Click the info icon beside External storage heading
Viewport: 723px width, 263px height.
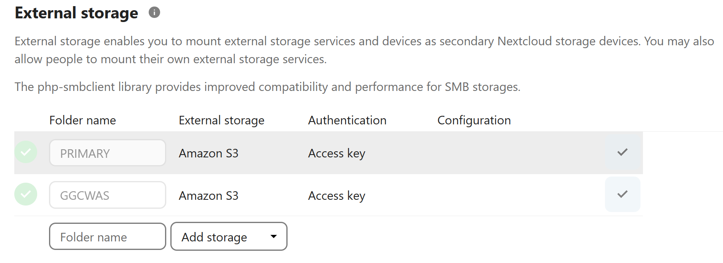coord(154,13)
